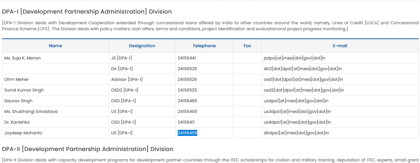
Task: Click the Telephone column header
Action: (204, 46)
